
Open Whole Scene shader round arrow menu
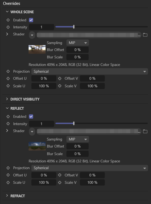(x=32, y=35)
